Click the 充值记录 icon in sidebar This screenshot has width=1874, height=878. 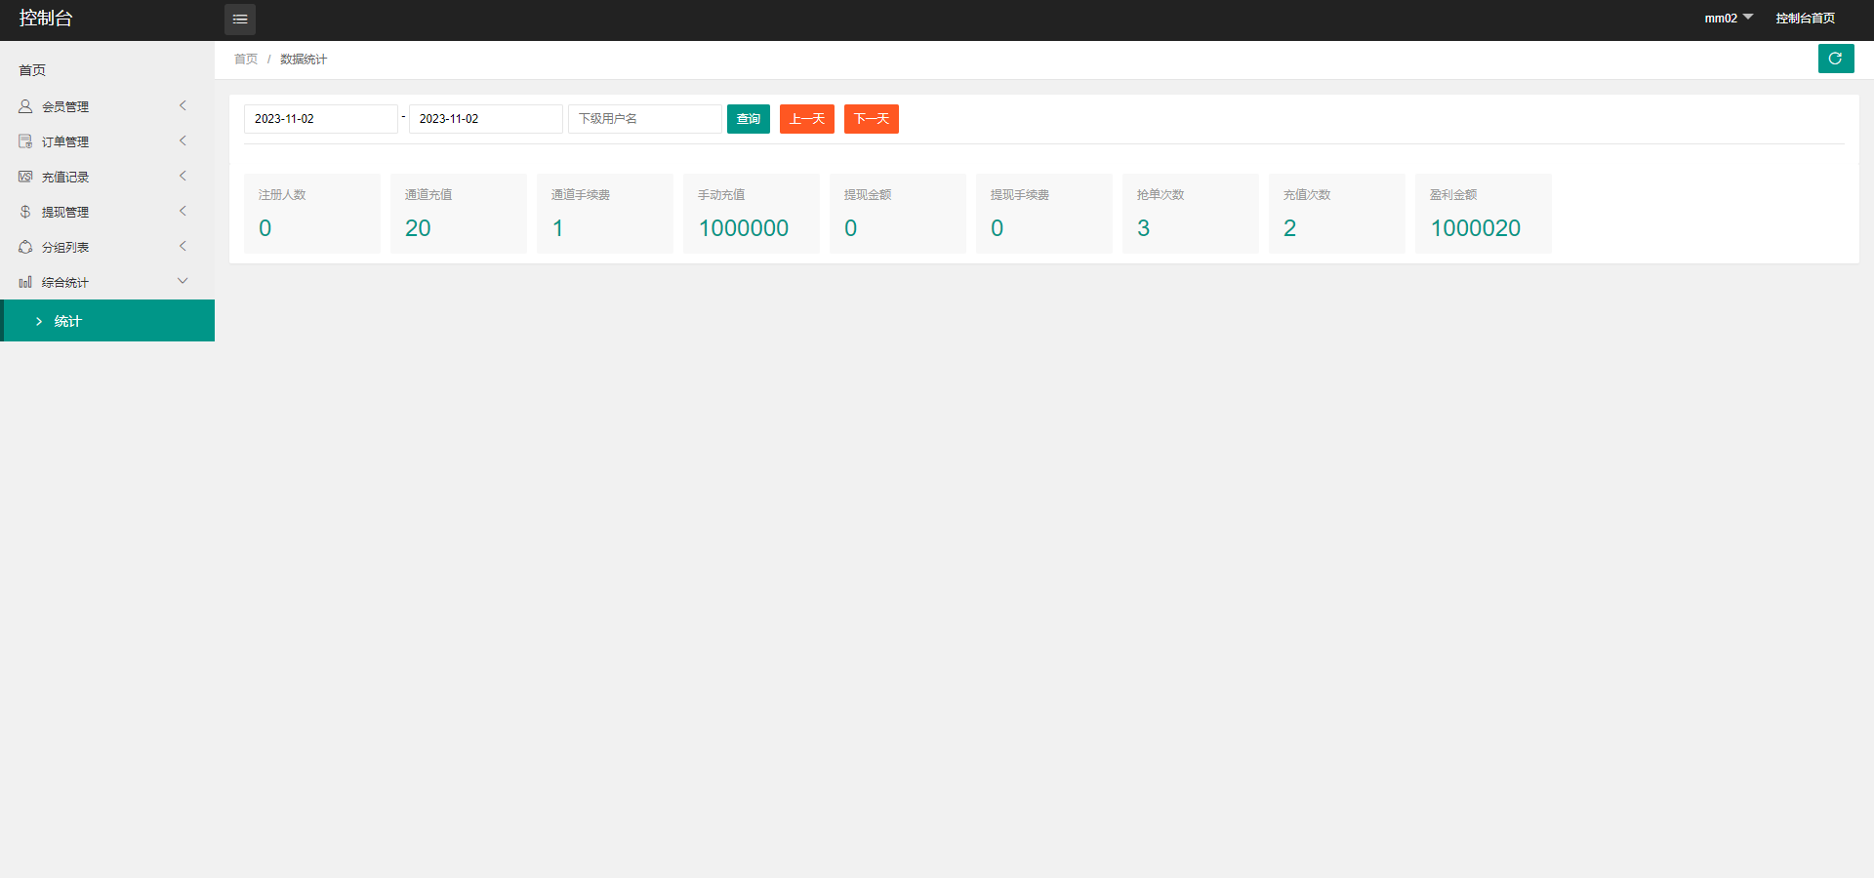(25, 177)
